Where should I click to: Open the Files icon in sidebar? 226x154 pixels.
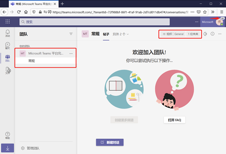pyautogui.click(x=8, y=70)
